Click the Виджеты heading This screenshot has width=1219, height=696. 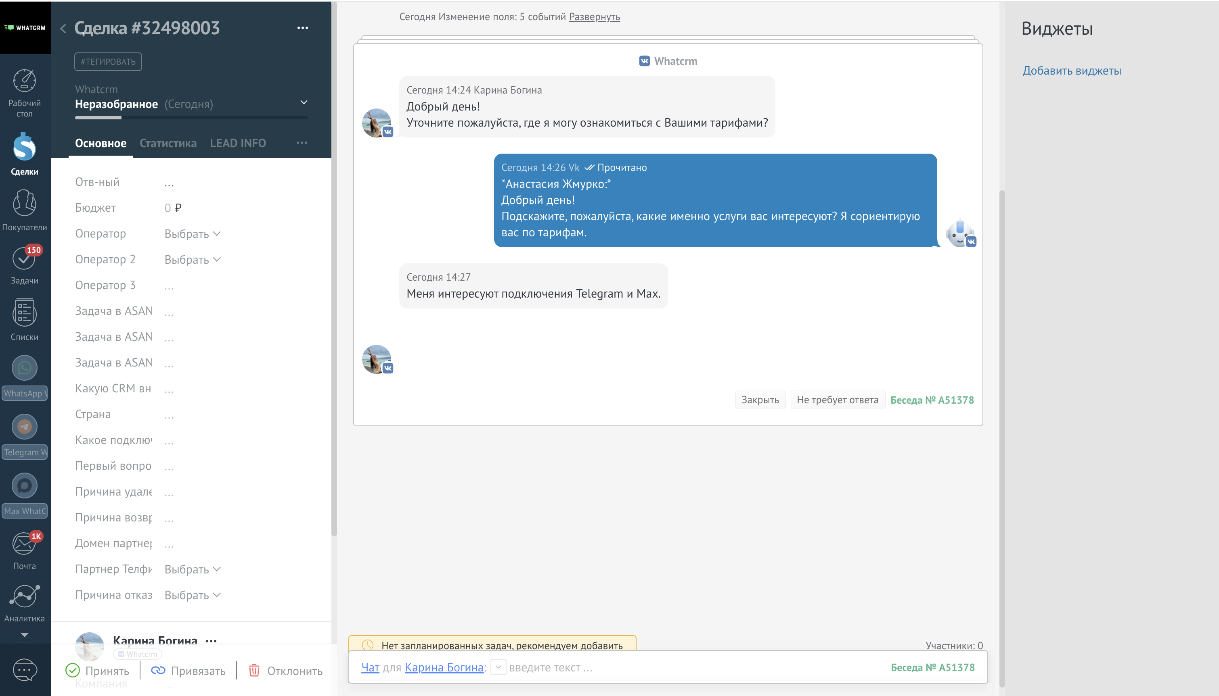(1057, 29)
